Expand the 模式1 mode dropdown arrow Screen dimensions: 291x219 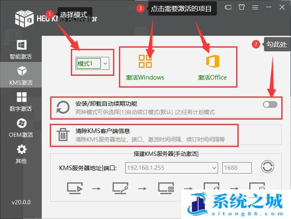point(105,64)
